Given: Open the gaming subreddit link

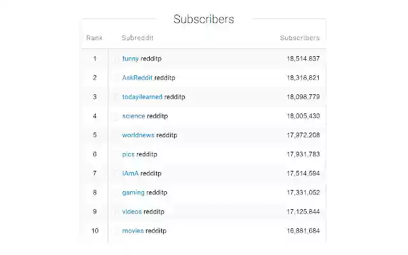Looking at the screenshot, I should (133, 193).
